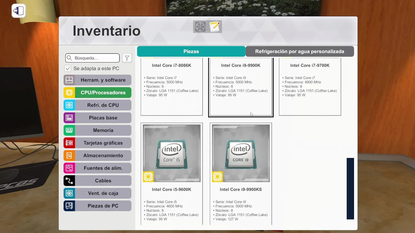Viewport: 415px width, 233px height.
Task: Open the fan icon in Inventario header
Action: (x=200, y=27)
